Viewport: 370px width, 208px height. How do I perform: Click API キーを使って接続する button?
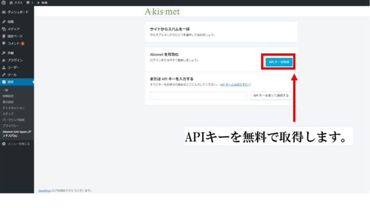point(271,96)
